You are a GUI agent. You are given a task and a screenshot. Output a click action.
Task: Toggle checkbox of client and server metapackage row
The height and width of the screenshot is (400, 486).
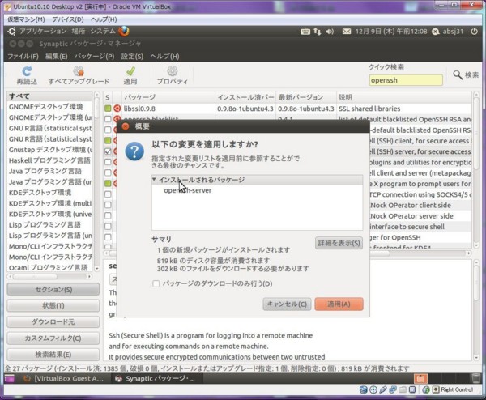coord(108,172)
